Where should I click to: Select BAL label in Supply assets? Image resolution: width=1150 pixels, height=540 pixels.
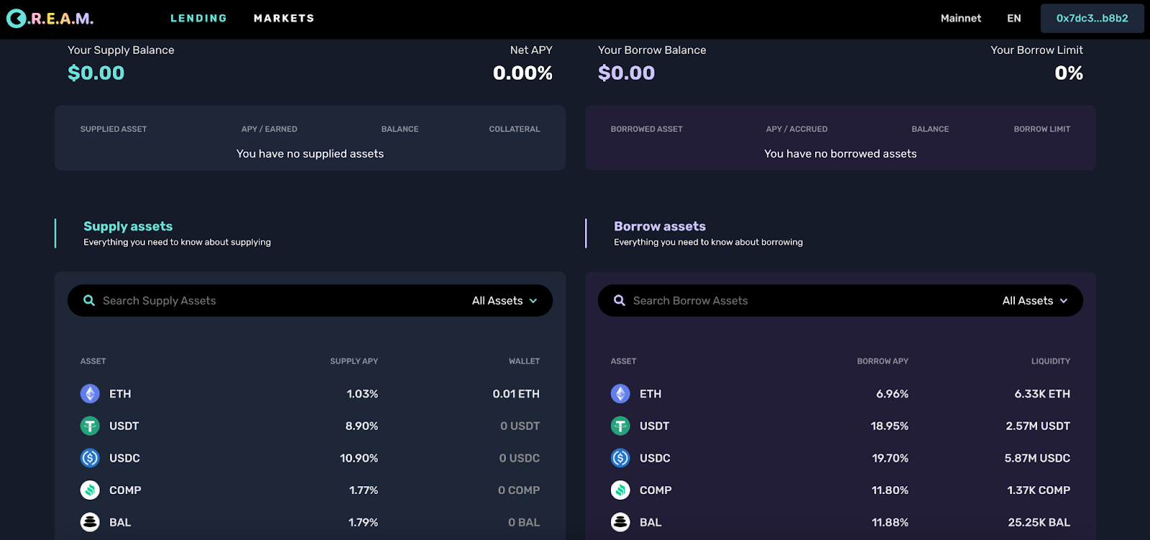tap(120, 523)
